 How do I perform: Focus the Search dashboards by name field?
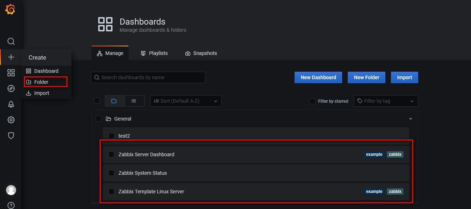pos(148,77)
